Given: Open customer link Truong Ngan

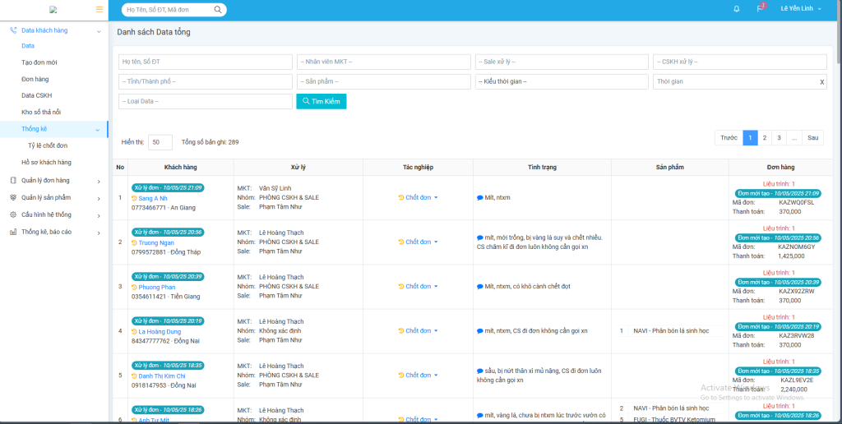Looking at the screenshot, I should point(156,242).
